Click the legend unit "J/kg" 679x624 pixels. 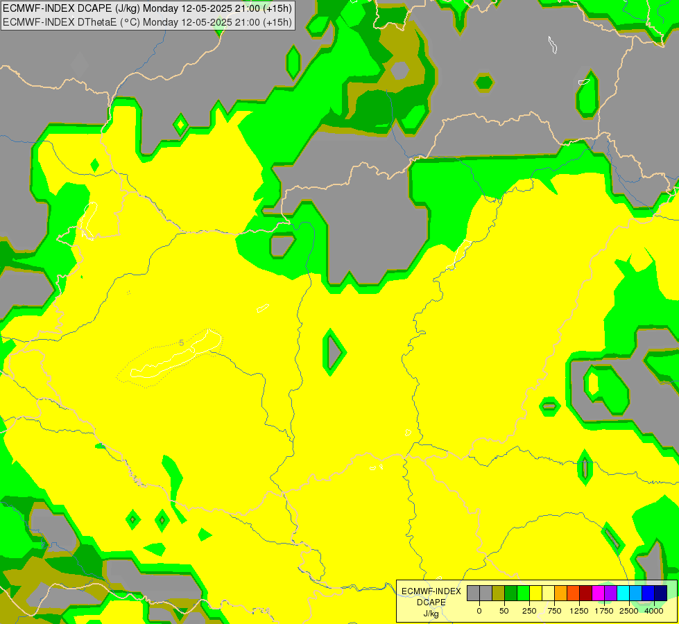coord(431,614)
